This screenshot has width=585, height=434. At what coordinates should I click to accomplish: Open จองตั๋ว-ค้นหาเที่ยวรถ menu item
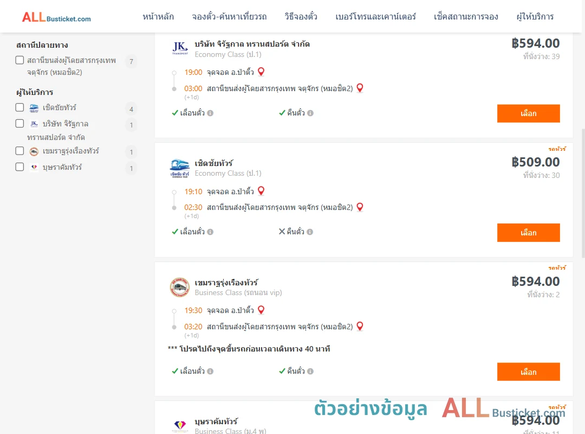[229, 16]
